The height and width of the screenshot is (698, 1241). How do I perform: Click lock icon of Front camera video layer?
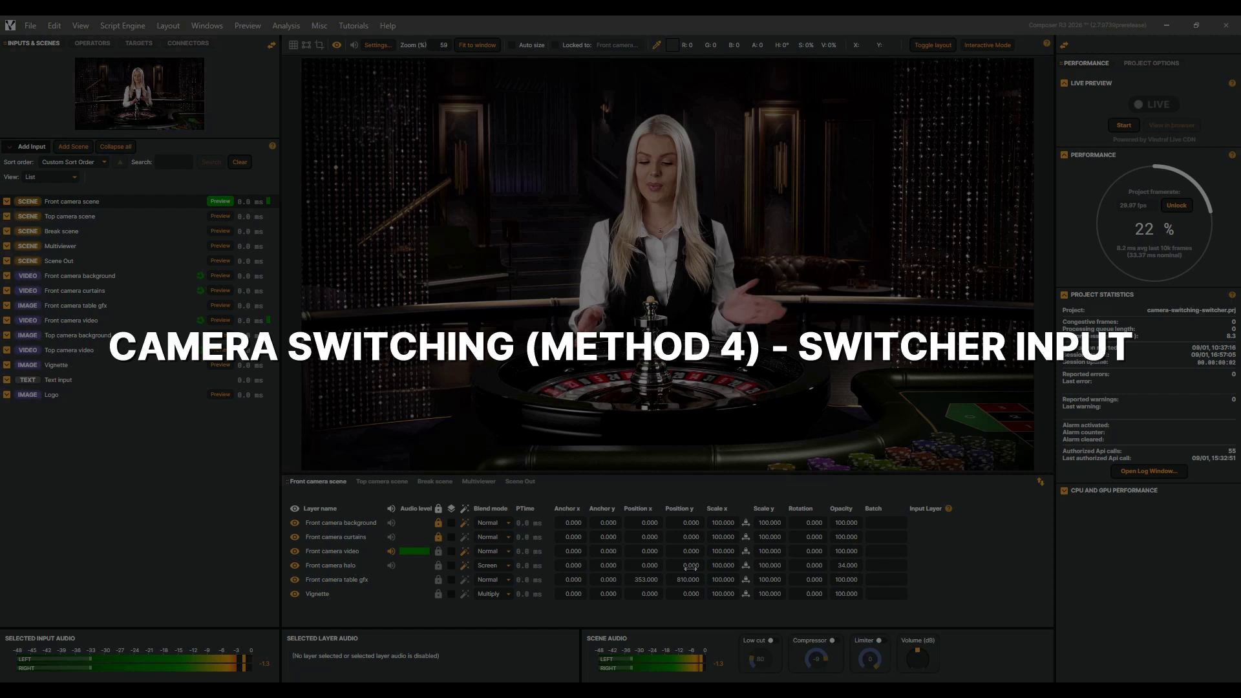pos(438,551)
